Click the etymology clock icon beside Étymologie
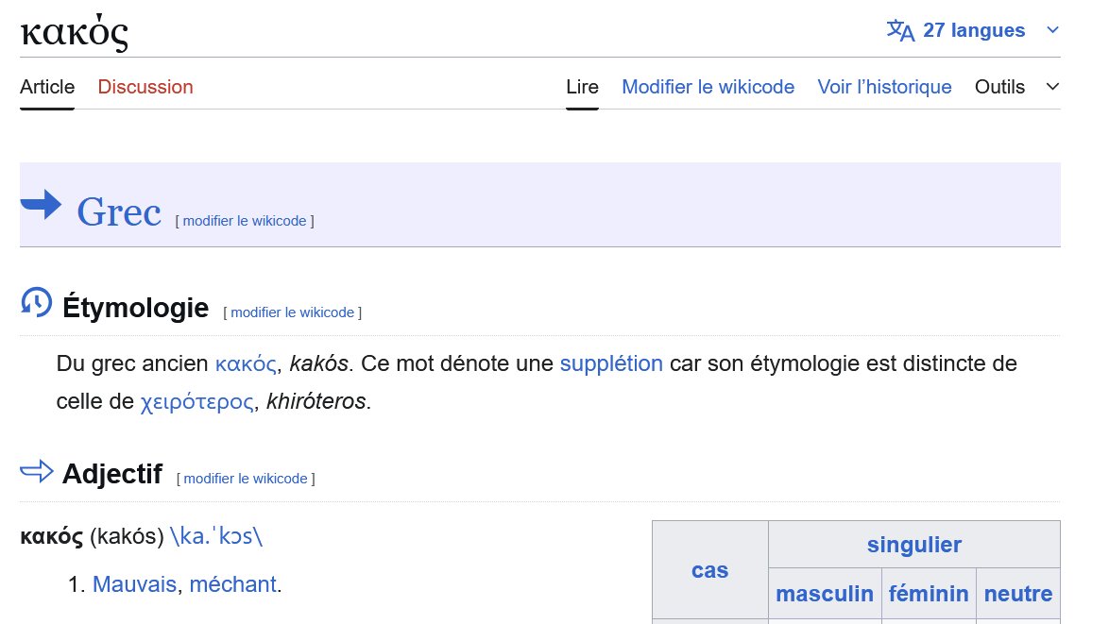This screenshot has height=624, width=1109. (34, 302)
